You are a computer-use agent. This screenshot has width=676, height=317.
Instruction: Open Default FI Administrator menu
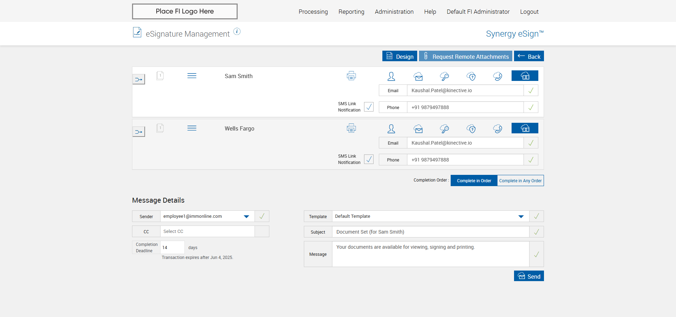(478, 12)
